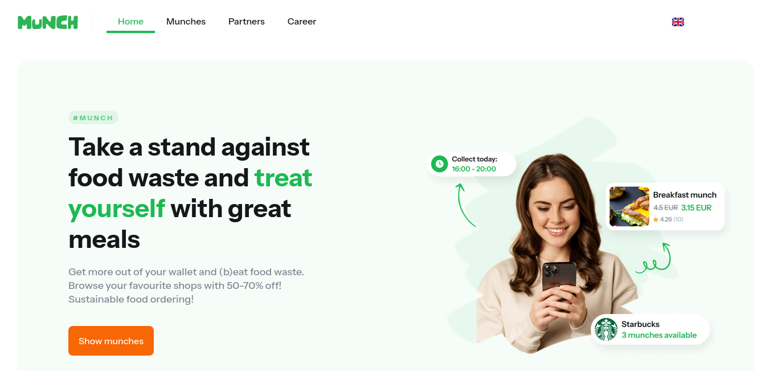Go to the Home tab

130,22
